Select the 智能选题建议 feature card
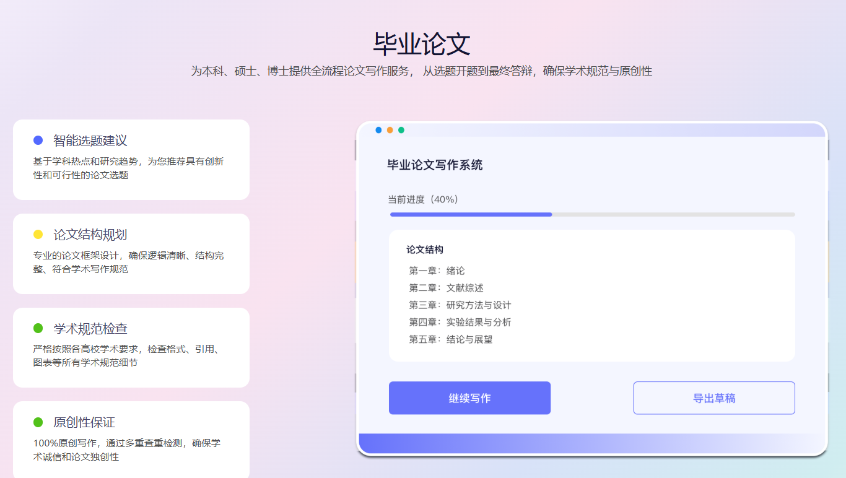Image resolution: width=846 pixels, height=478 pixels. (x=131, y=160)
